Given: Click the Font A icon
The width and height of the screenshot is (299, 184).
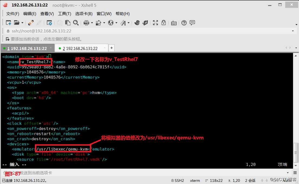Looking at the screenshot, I should 123,23.
